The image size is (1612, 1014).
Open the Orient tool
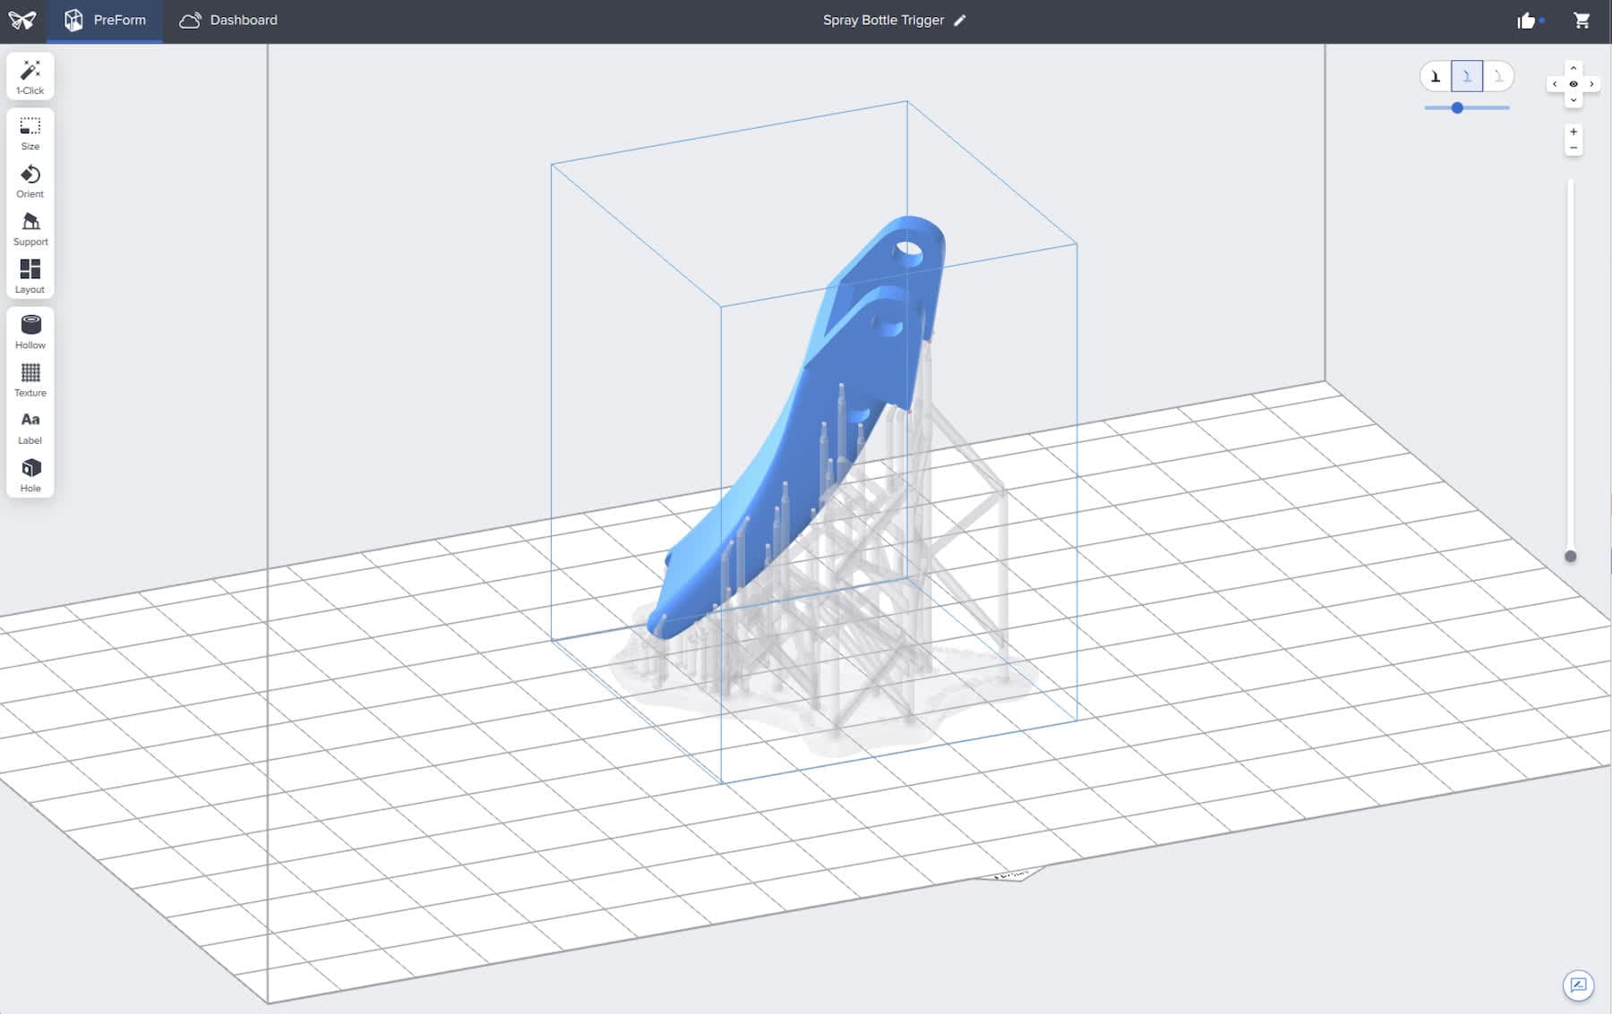click(30, 182)
